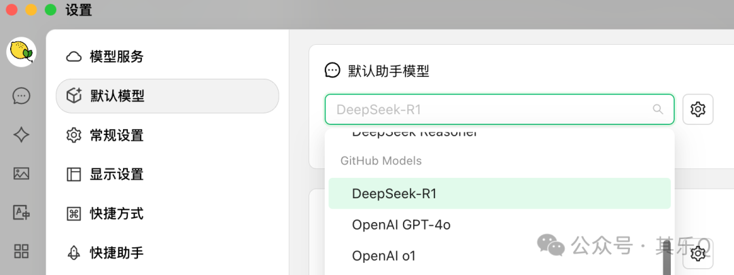Open the 模型服务 settings section
Image resolution: width=734 pixels, height=275 pixels.
pos(116,57)
